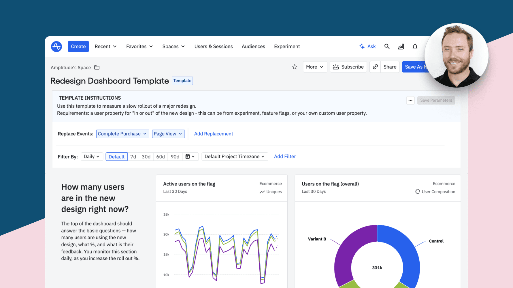Open the Users & Sessions menu item
Image resolution: width=513 pixels, height=288 pixels.
(214, 46)
